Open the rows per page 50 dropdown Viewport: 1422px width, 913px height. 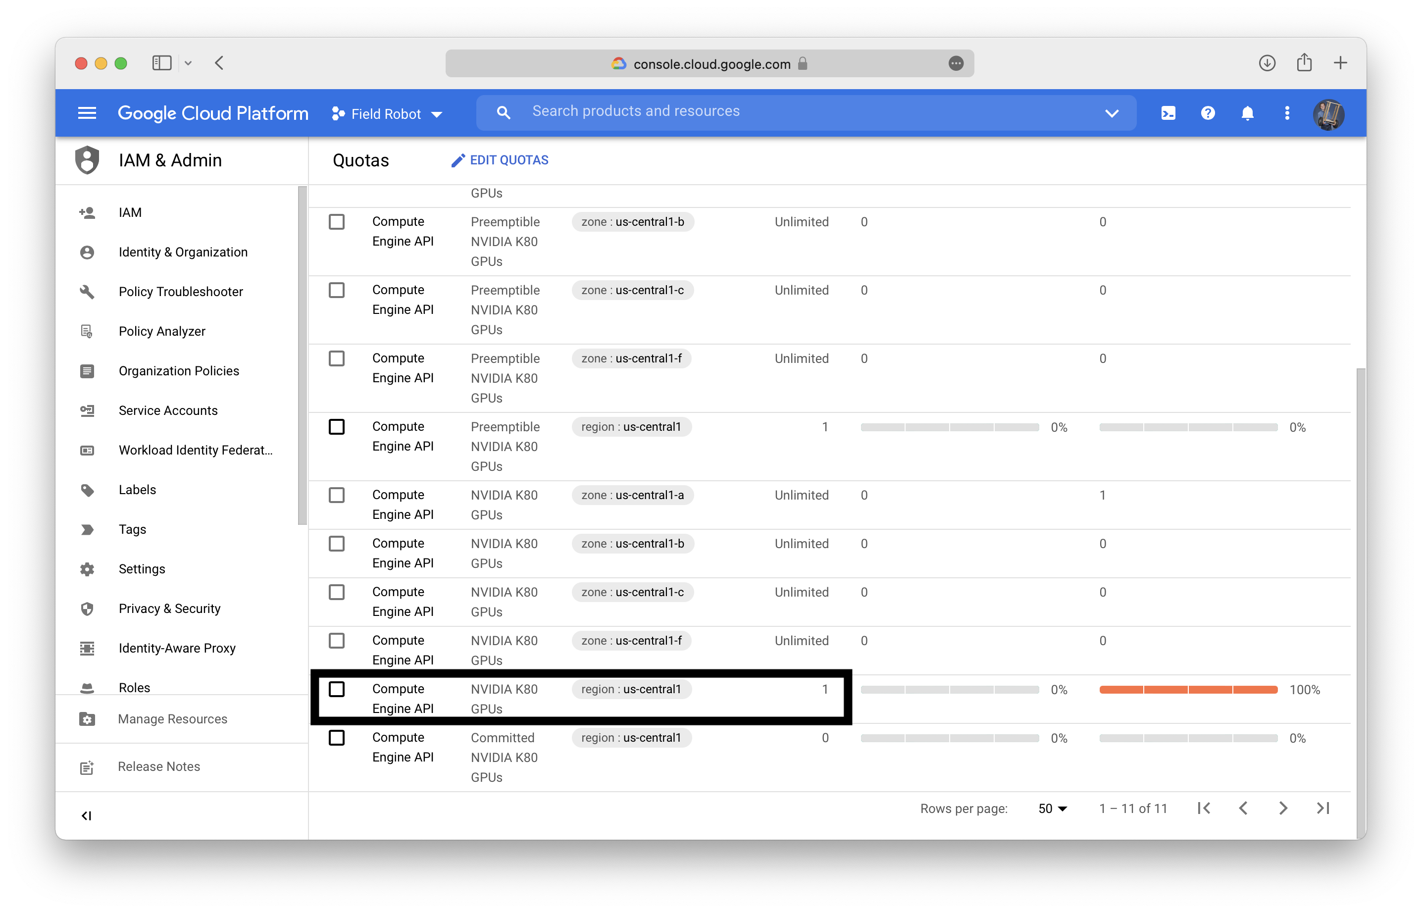1052,808
